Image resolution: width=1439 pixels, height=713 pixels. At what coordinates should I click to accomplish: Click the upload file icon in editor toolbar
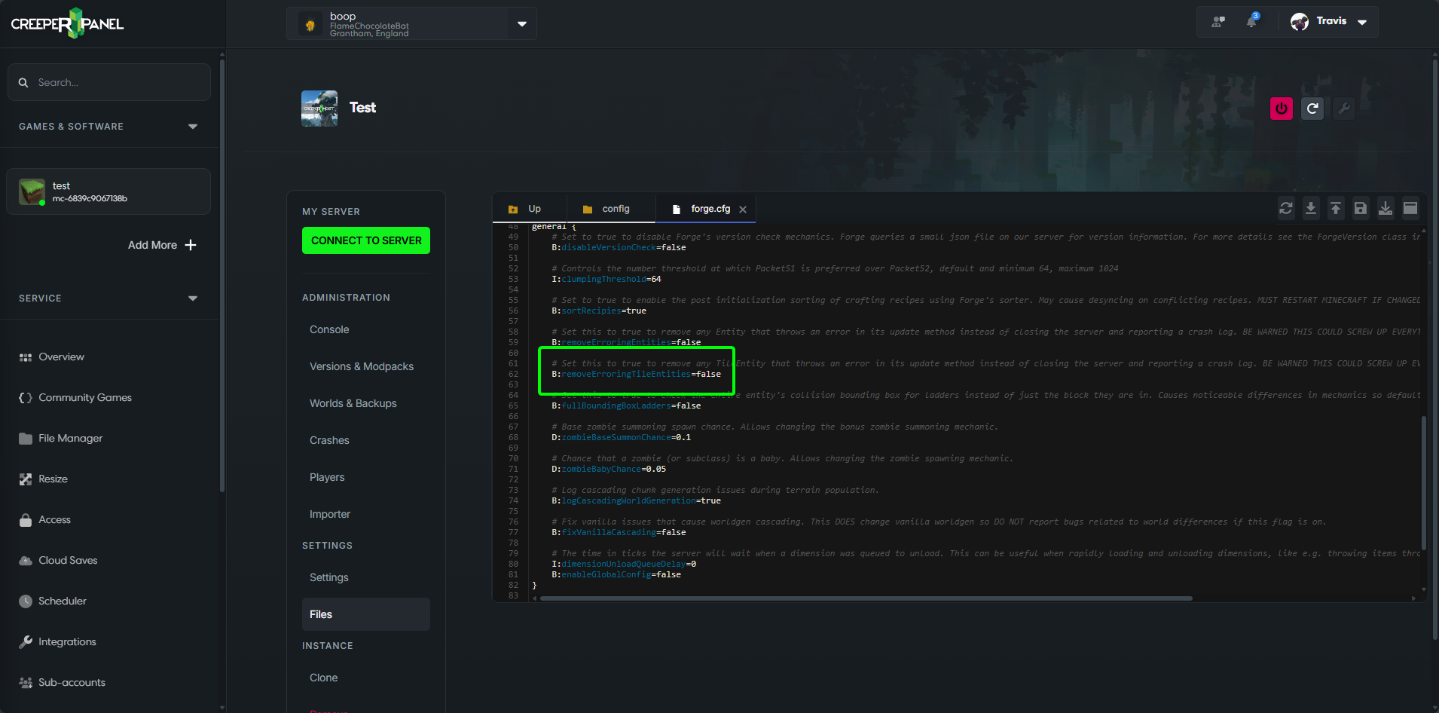point(1336,208)
